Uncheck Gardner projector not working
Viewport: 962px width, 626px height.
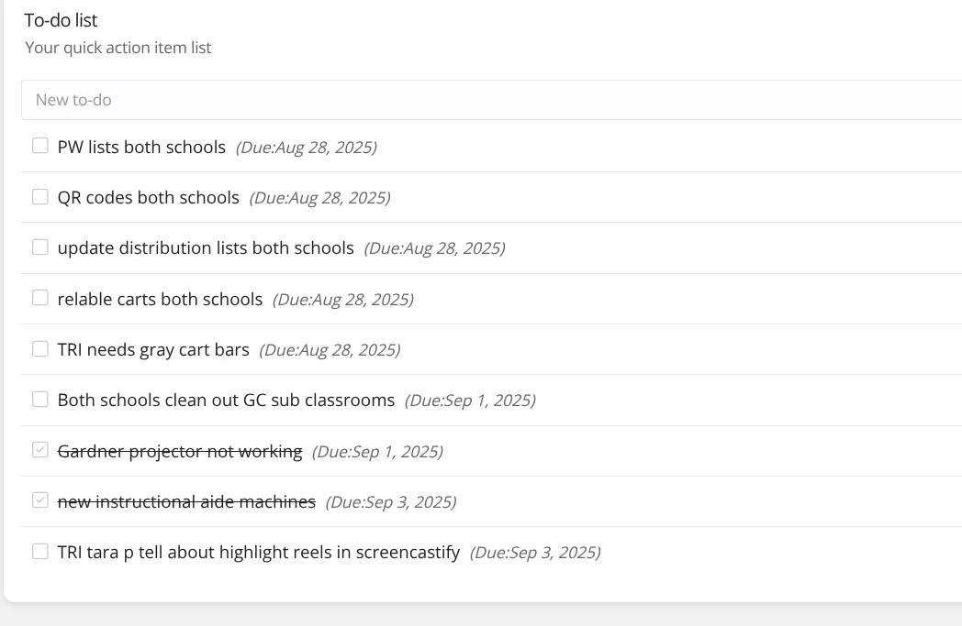pyautogui.click(x=39, y=450)
